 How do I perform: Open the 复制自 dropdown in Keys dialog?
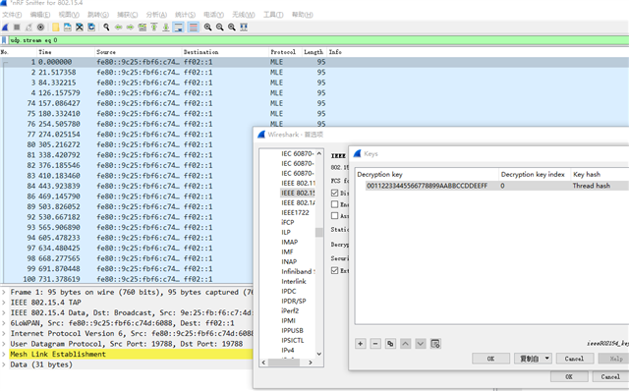(533, 359)
